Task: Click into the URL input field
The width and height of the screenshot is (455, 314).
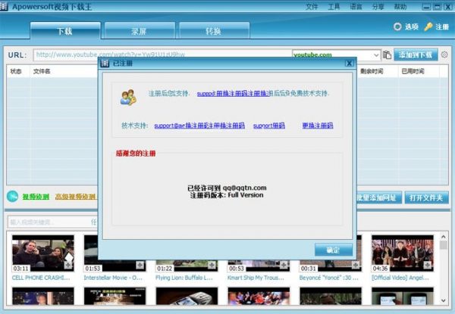Action: 162,54
